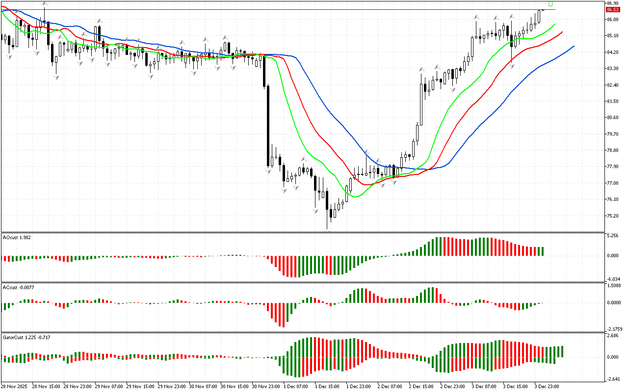The height and width of the screenshot is (392, 628).
Task: Select the red Alligator teeth line end
Action: click(x=561, y=32)
